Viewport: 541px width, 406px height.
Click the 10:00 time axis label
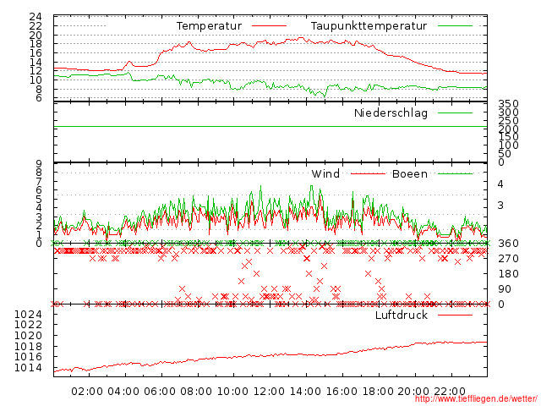point(232,392)
